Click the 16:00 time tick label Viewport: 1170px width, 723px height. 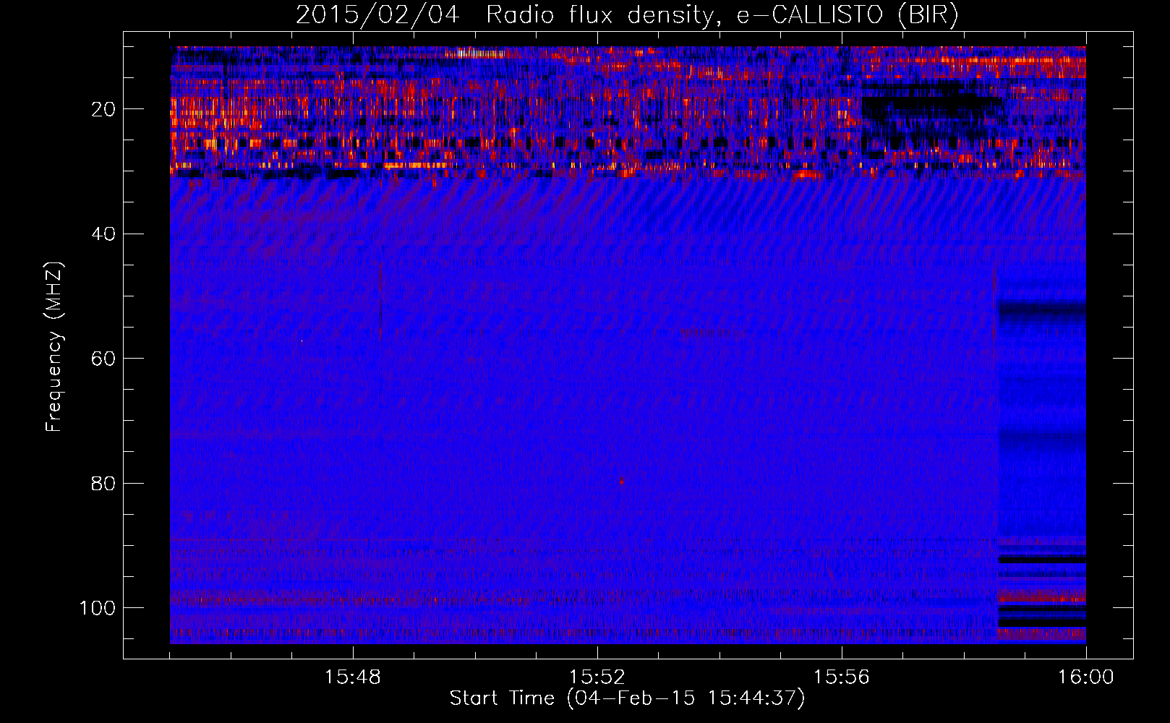(x=1086, y=677)
